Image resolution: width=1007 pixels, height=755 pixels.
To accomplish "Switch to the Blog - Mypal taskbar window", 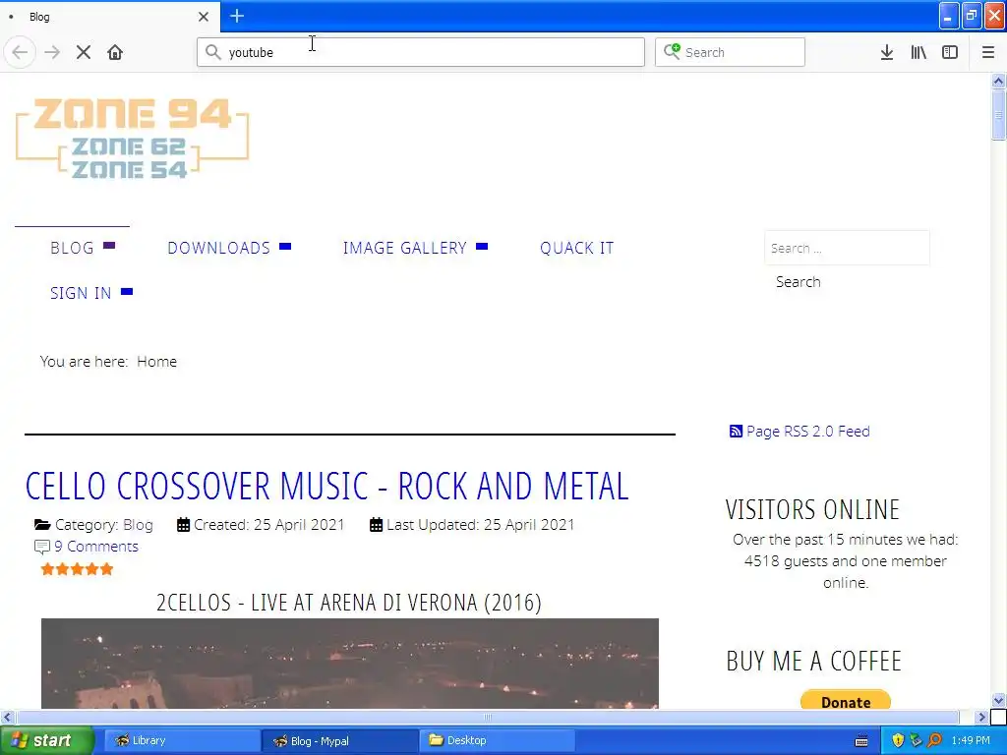I will pyautogui.click(x=340, y=740).
